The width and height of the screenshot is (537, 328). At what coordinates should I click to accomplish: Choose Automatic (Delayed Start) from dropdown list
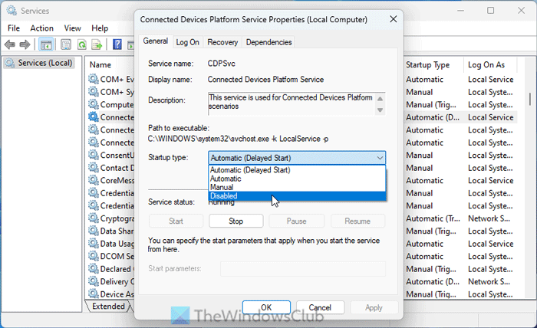297,170
